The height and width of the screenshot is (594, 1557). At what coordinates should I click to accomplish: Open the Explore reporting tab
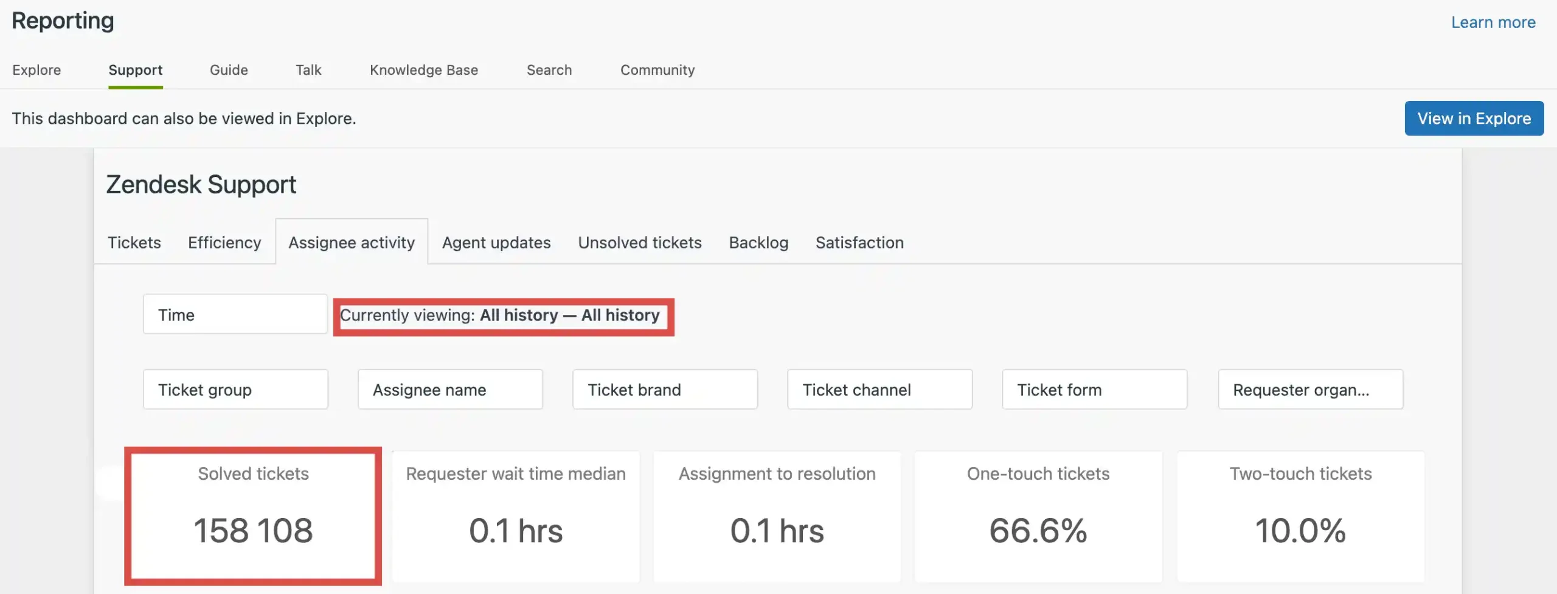[36, 70]
